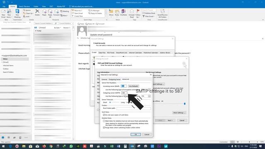
Task: Toggle Purge items when switching folders
Action: point(104,127)
